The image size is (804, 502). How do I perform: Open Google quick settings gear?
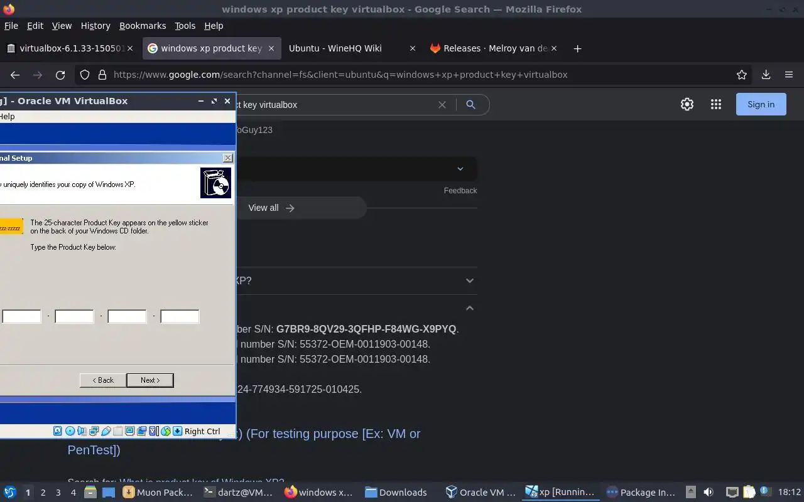pos(687,105)
